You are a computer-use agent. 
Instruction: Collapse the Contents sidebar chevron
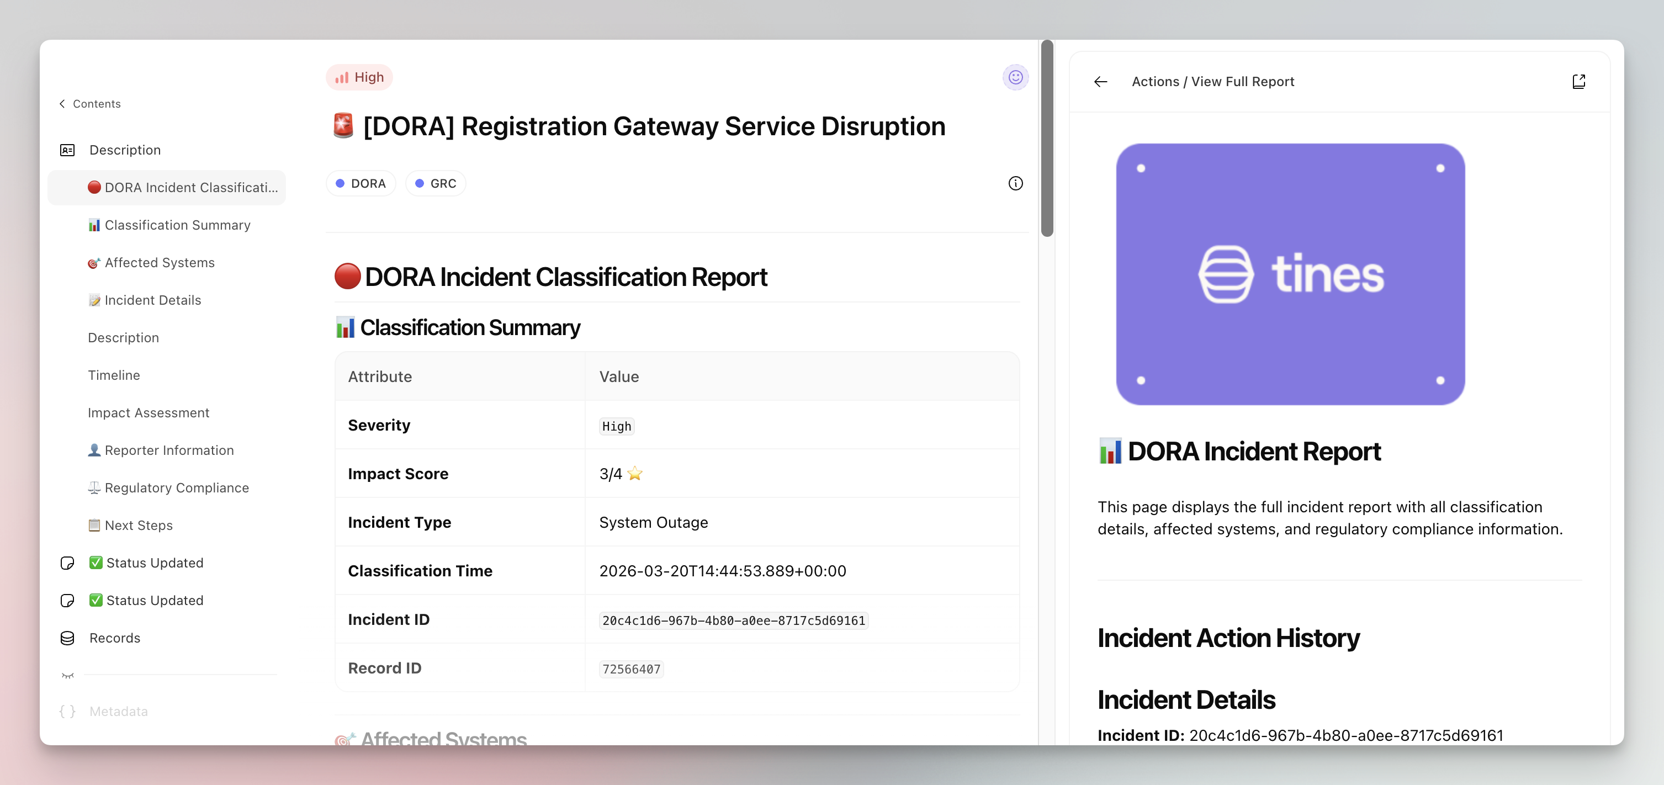62,104
